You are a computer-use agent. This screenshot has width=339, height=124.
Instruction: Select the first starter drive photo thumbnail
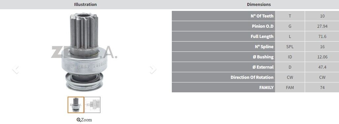(x=76, y=105)
